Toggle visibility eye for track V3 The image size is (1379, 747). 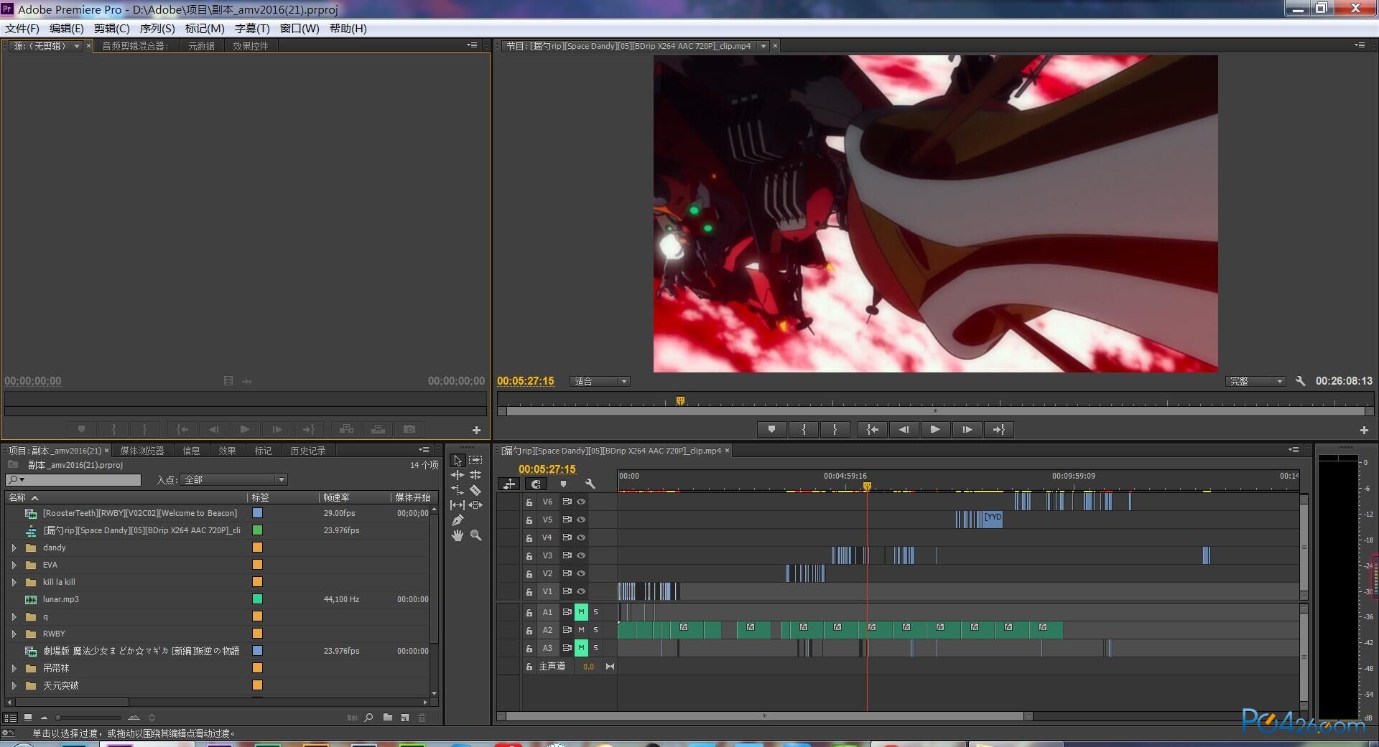click(581, 555)
